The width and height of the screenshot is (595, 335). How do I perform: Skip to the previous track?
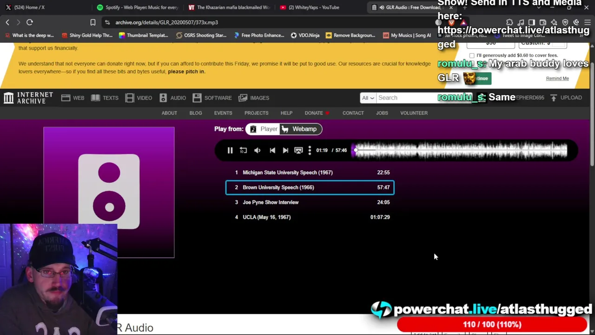272,150
